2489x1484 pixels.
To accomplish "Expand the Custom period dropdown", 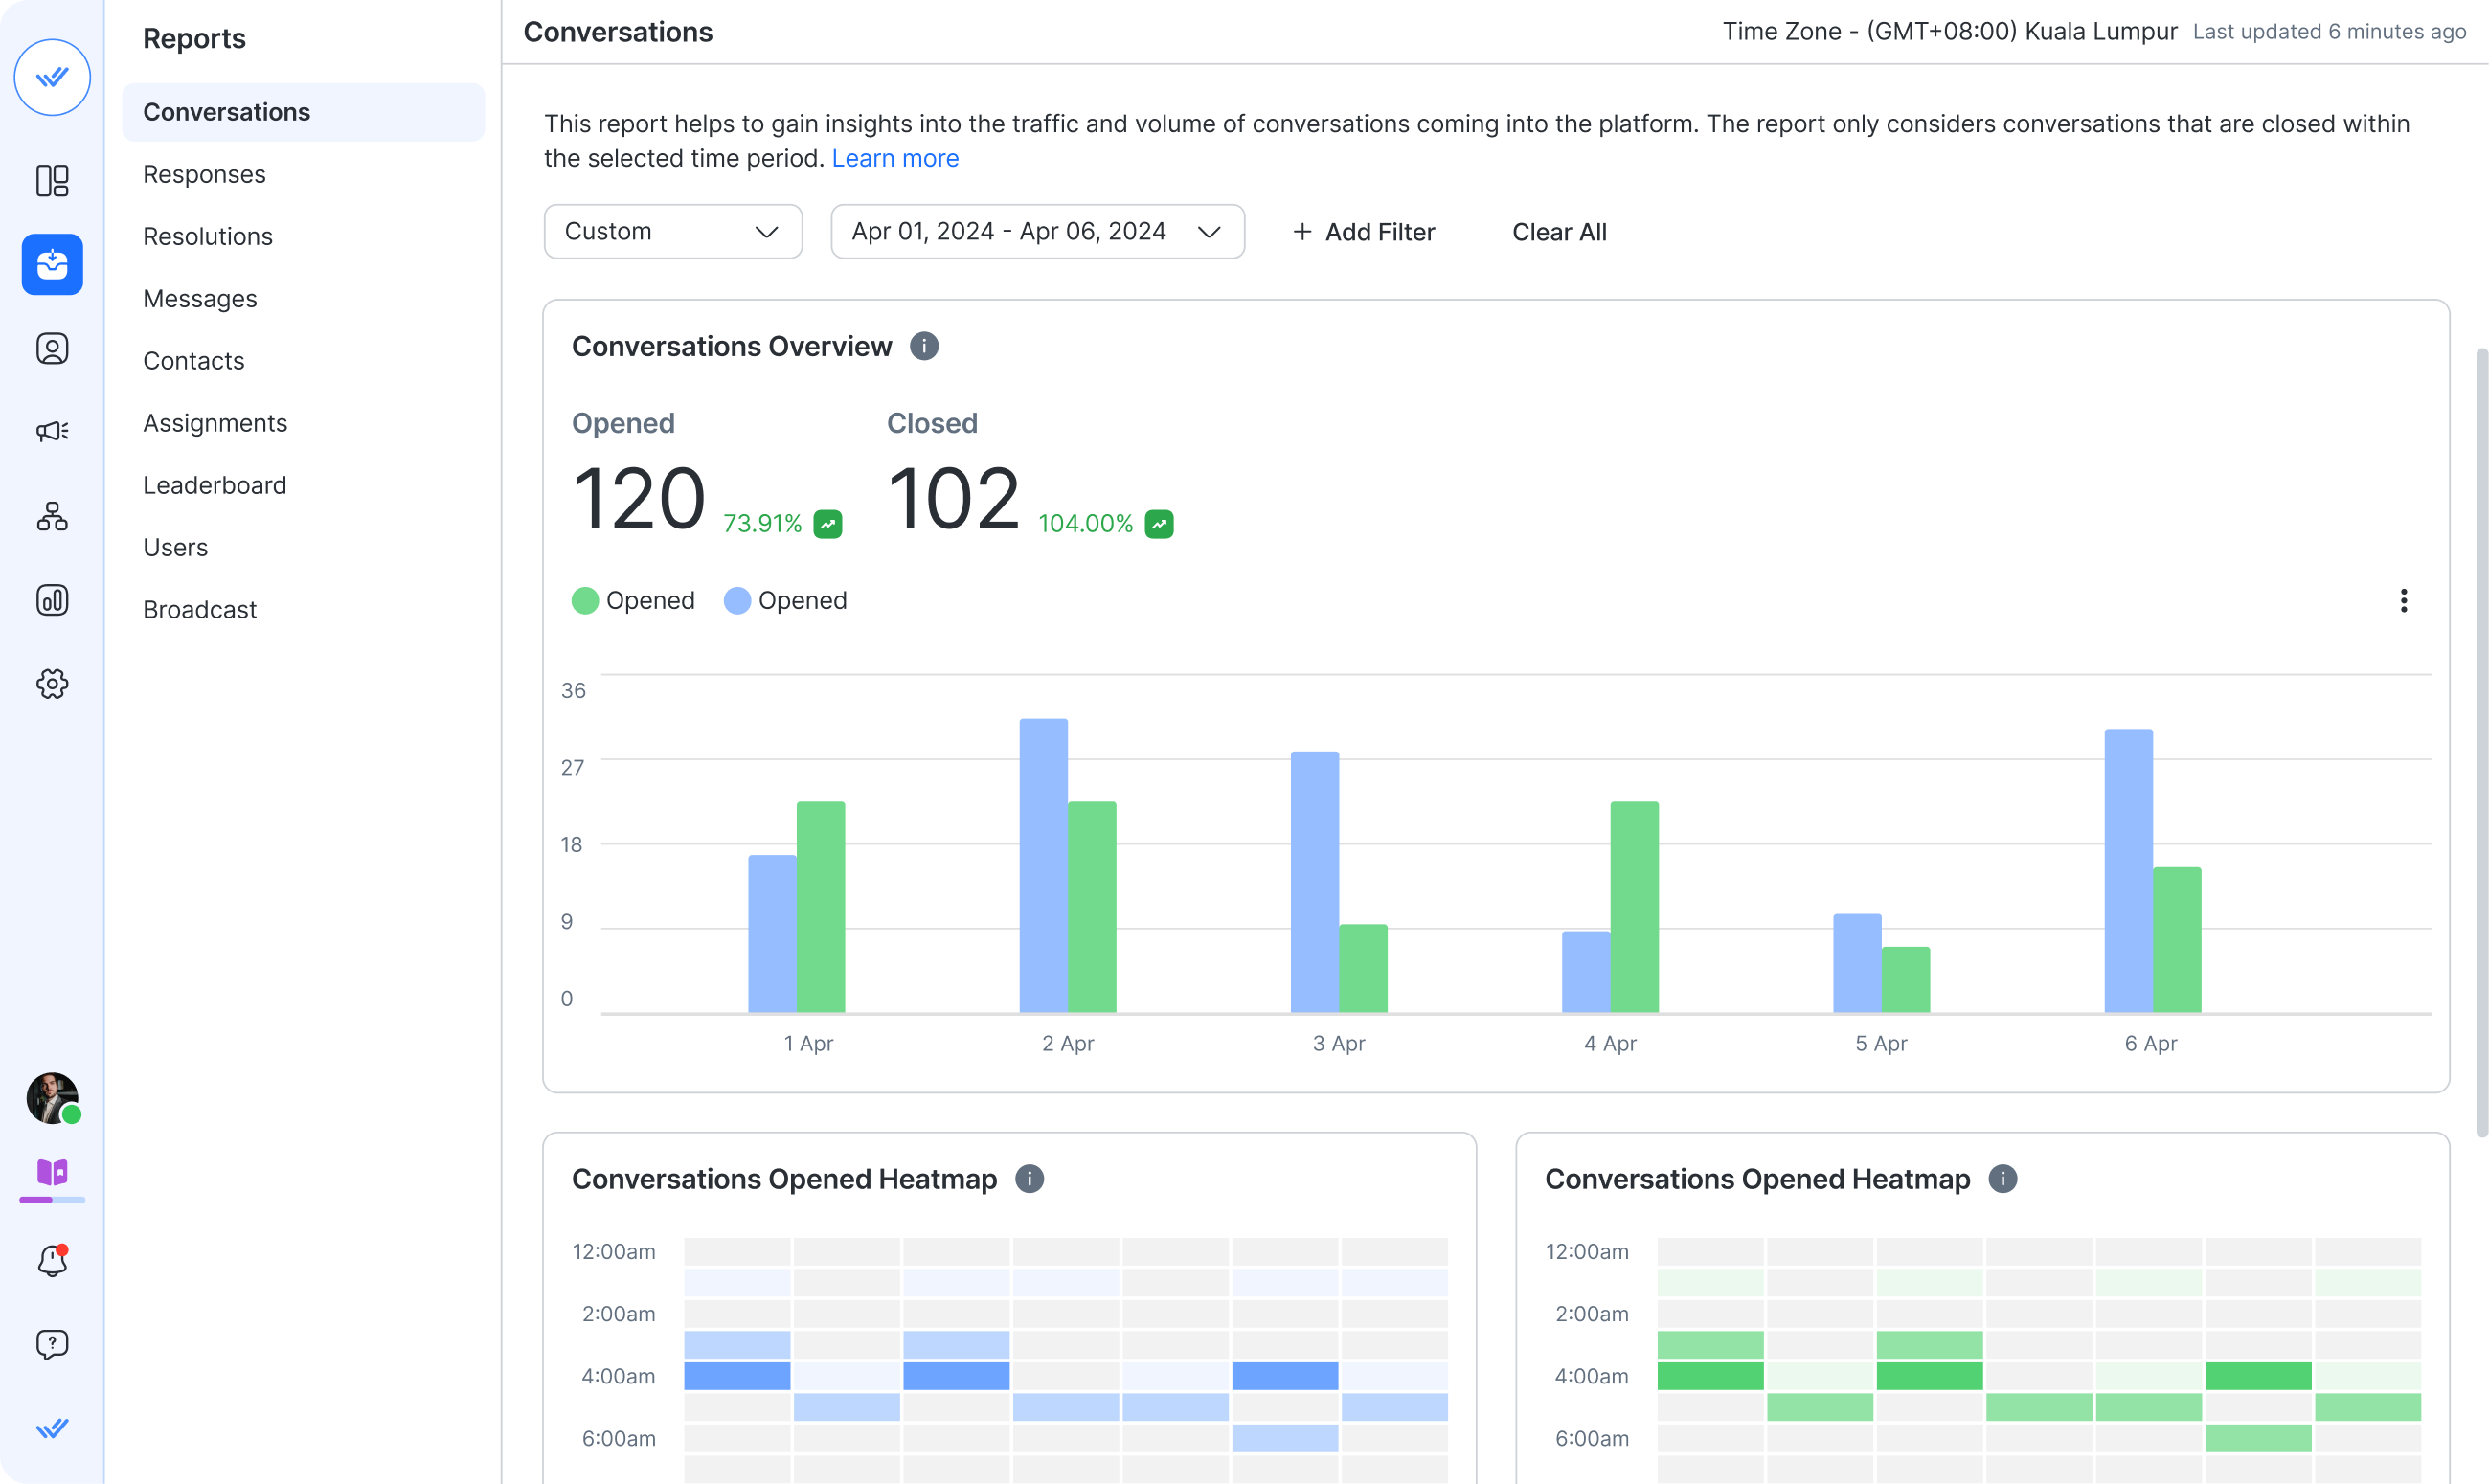I will (x=672, y=232).
